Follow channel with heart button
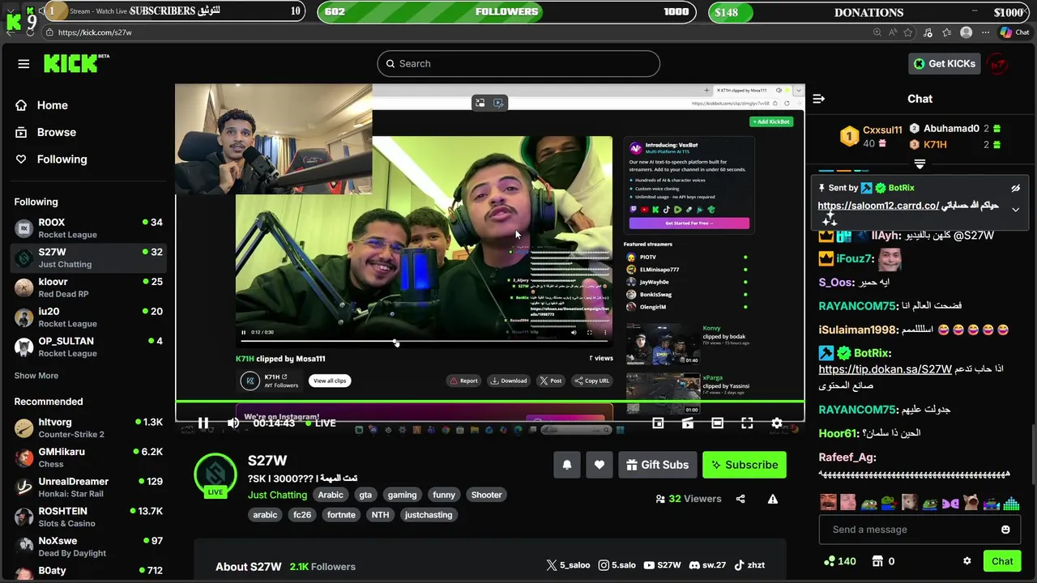The width and height of the screenshot is (1037, 583). pyautogui.click(x=600, y=465)
